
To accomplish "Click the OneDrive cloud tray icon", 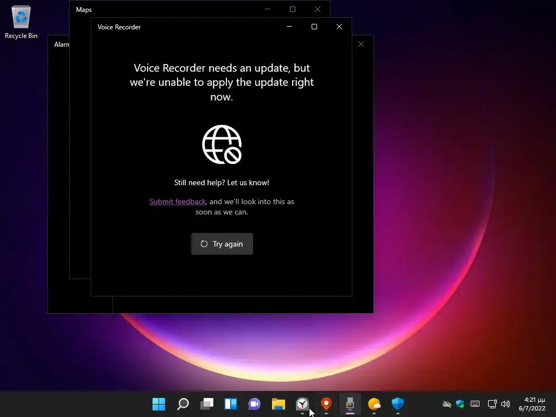I will 447,404.
